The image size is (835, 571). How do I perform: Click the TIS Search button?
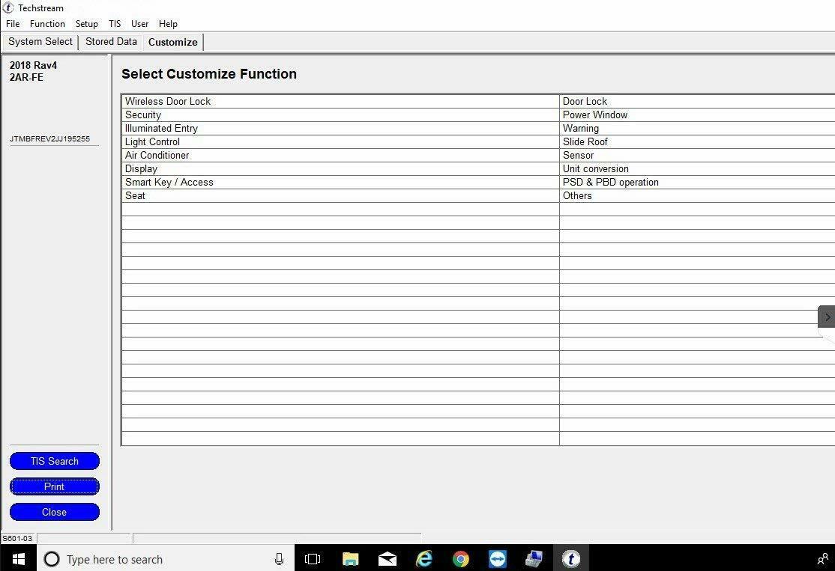(x=54, y=461)
